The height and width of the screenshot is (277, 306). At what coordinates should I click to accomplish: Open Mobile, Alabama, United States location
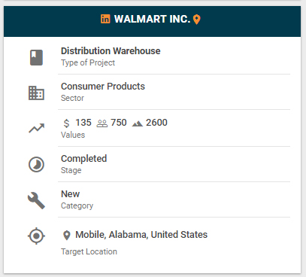tap(141, 235)
